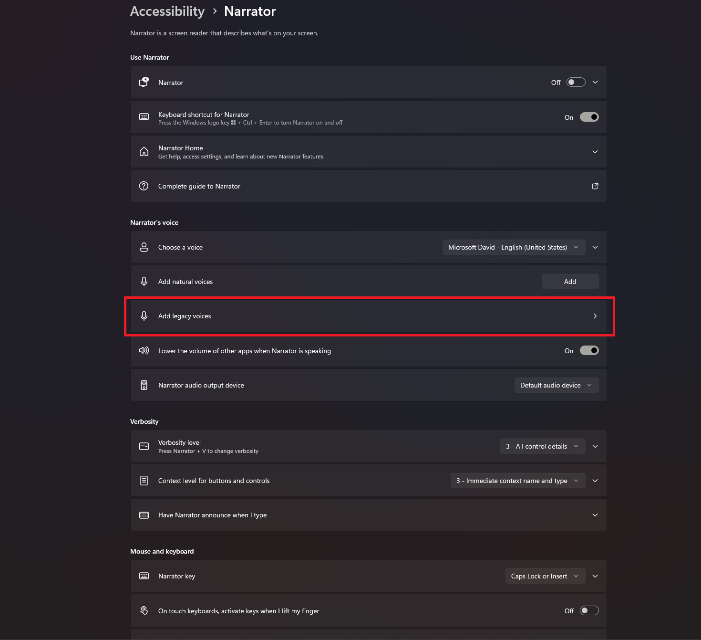Click the Narrator Home house icon
Image resolution: width=701 pixels, height=640 pixels.
pos(144,152)
